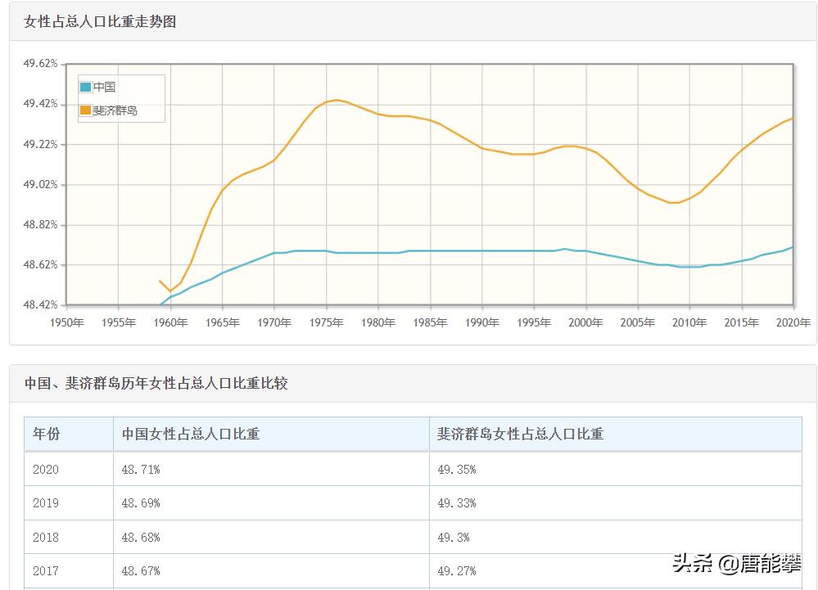Image resolution: width=818 pixels, height=590 pixels.
Task: Click the 48.71% value for China
Action: [141, 470]
